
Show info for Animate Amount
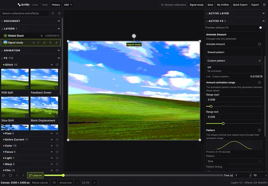259,44
